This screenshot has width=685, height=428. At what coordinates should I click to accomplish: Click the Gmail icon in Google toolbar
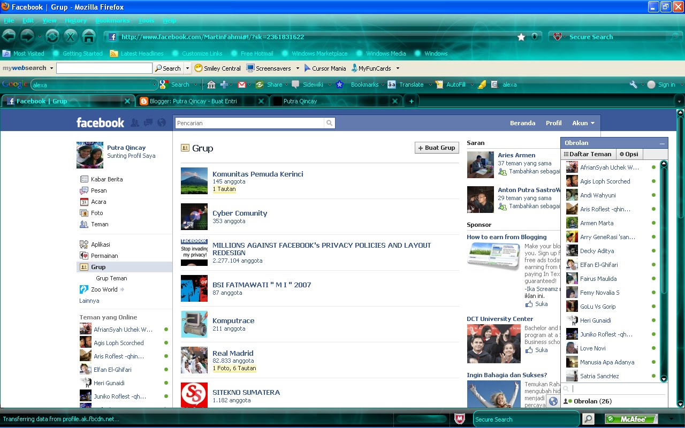point(242,85)
